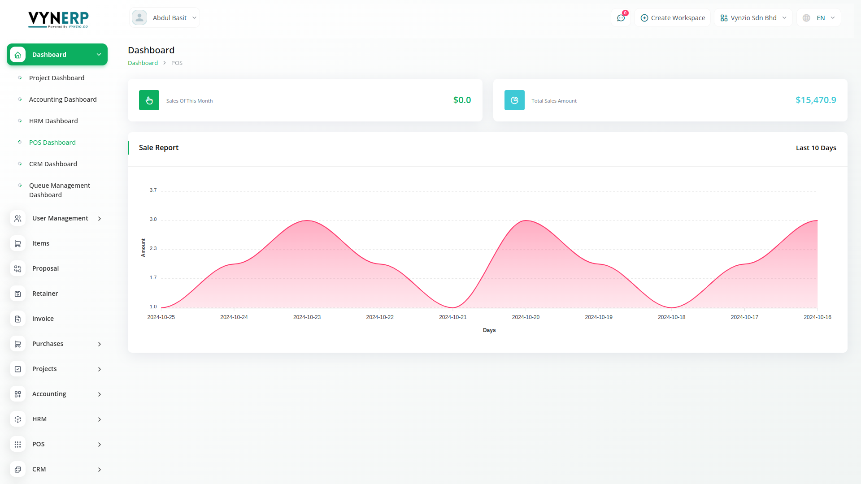The image size is (861, 484).
Task: Click the Retainer sidebar icon
Action: [18, 294]
